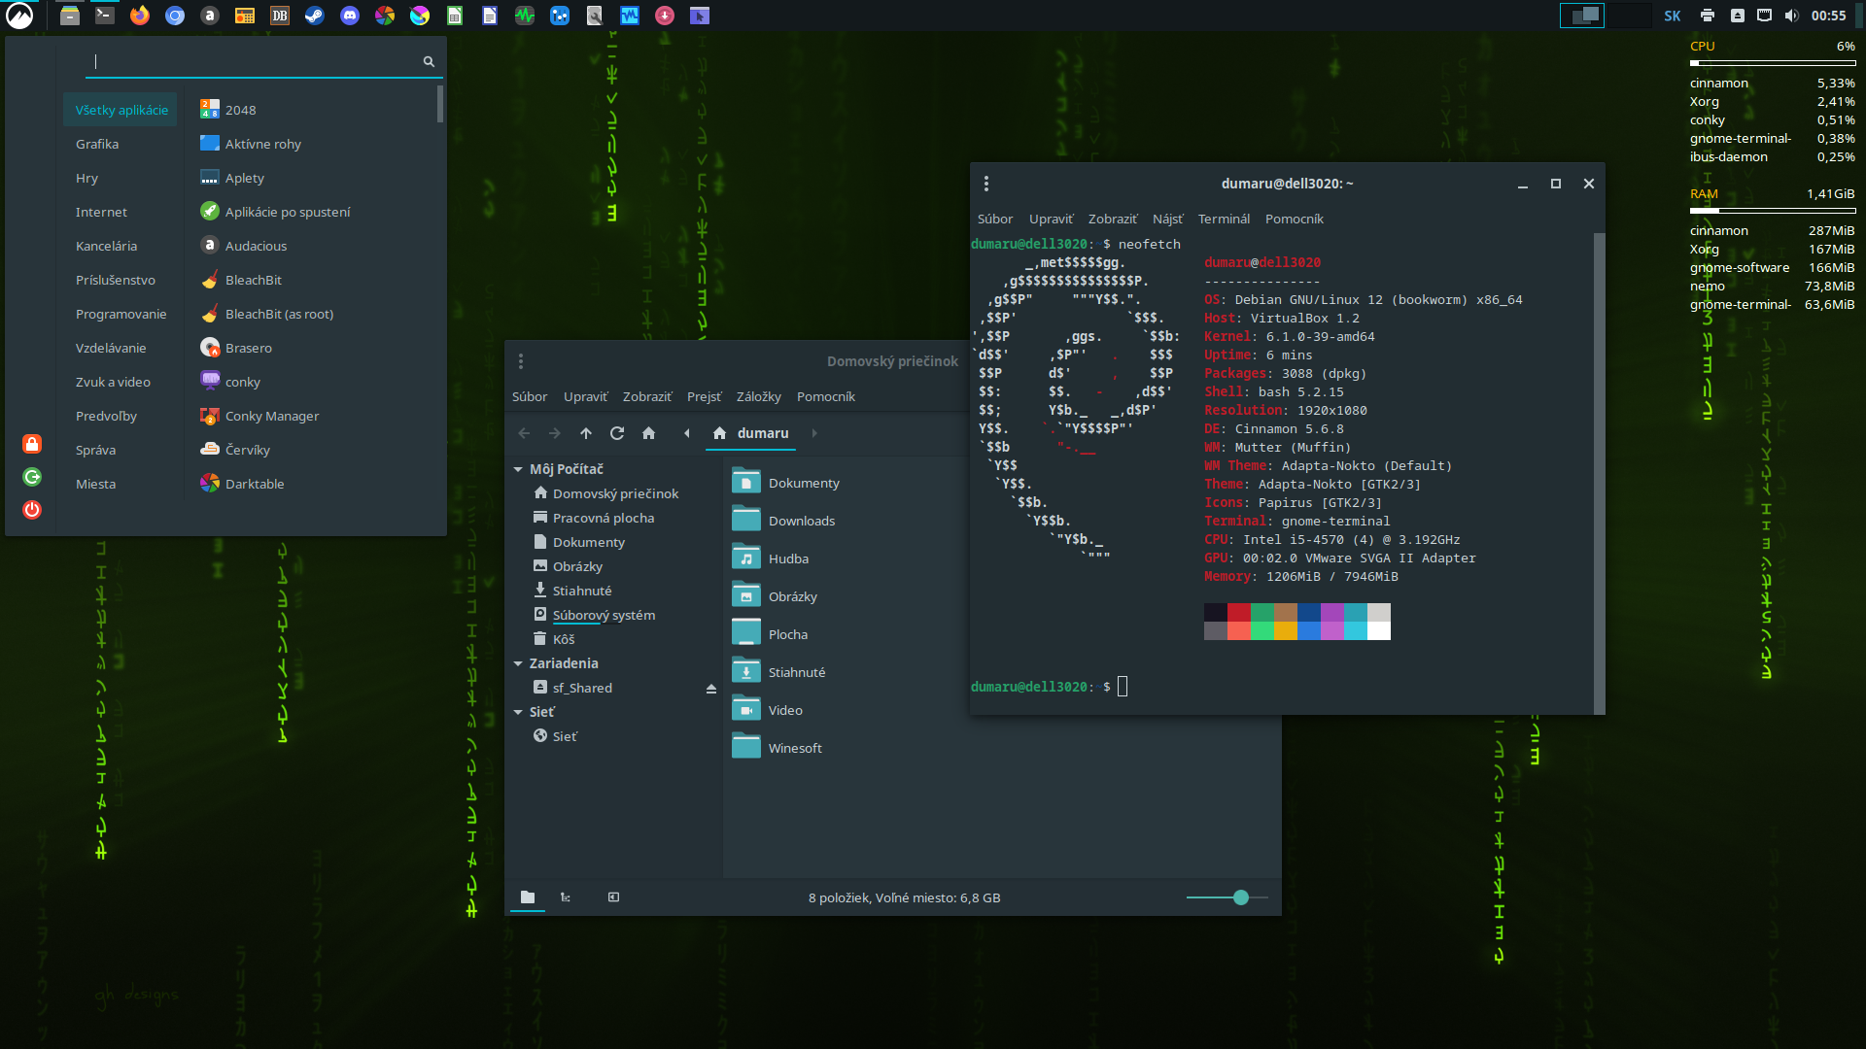
Task: Adjust the Nemo zoom slider
Action: 1242,897
